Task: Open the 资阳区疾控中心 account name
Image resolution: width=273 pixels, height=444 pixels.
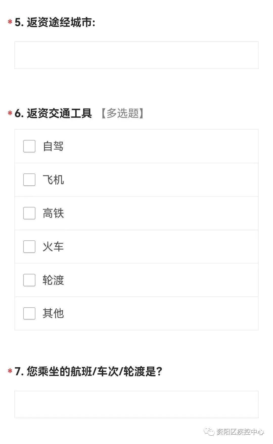Action: [240, 432]
